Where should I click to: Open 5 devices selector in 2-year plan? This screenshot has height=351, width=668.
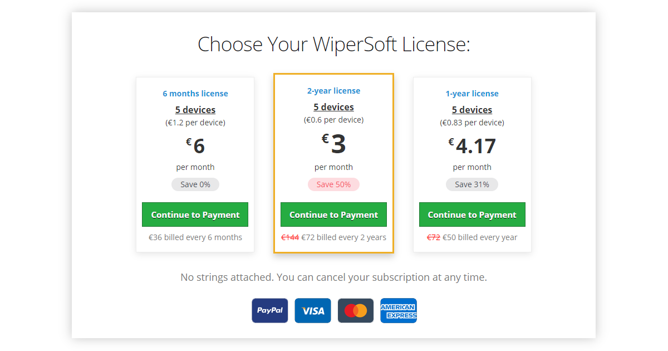pos(333,107)
